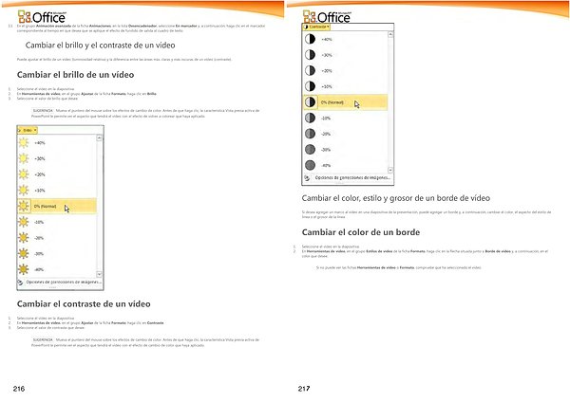Select the -40% contrast circle icon
Image resolution: width=570 pixels, height=402 pixels.
click(310, 165)
